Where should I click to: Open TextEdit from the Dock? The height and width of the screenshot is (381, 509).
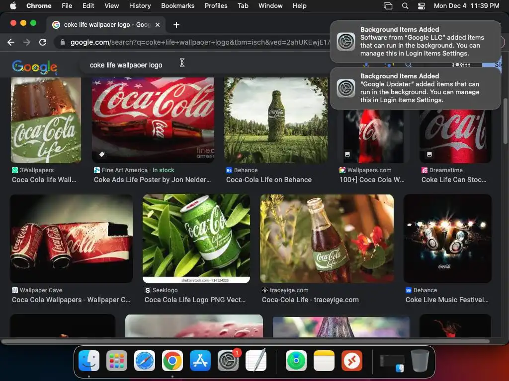(x=256, y=361)
